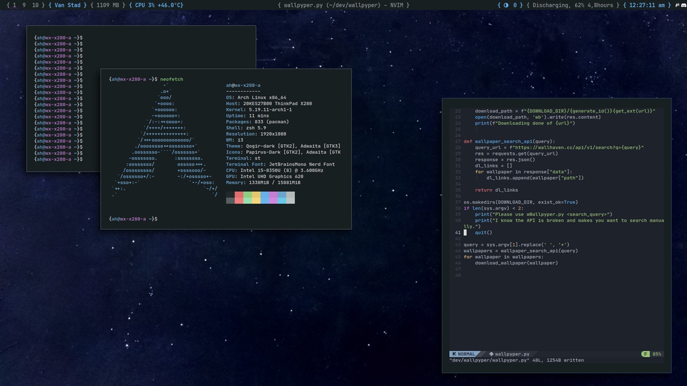Click the 85% scroll position indicator
The width and height of the screenshot is (687, 386).
pos(657,354)
